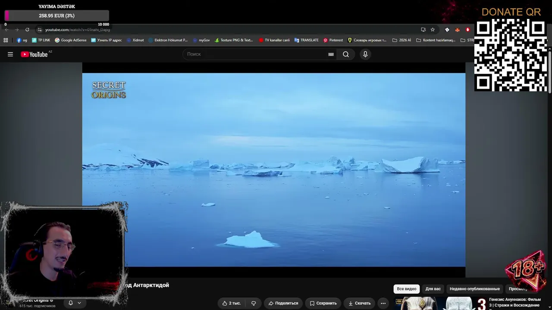Screen dimensions: 552x310
Task: Click the orange extension icon in the toolbar
Action: (458, 30)
